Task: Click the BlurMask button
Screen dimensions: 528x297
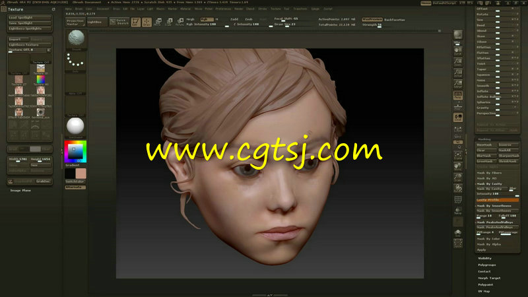Action: pyautogui.click(x=486, y=156)
